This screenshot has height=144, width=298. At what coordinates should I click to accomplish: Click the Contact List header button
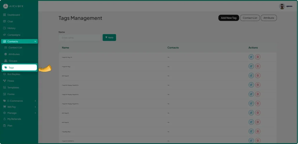click(250, 18)
